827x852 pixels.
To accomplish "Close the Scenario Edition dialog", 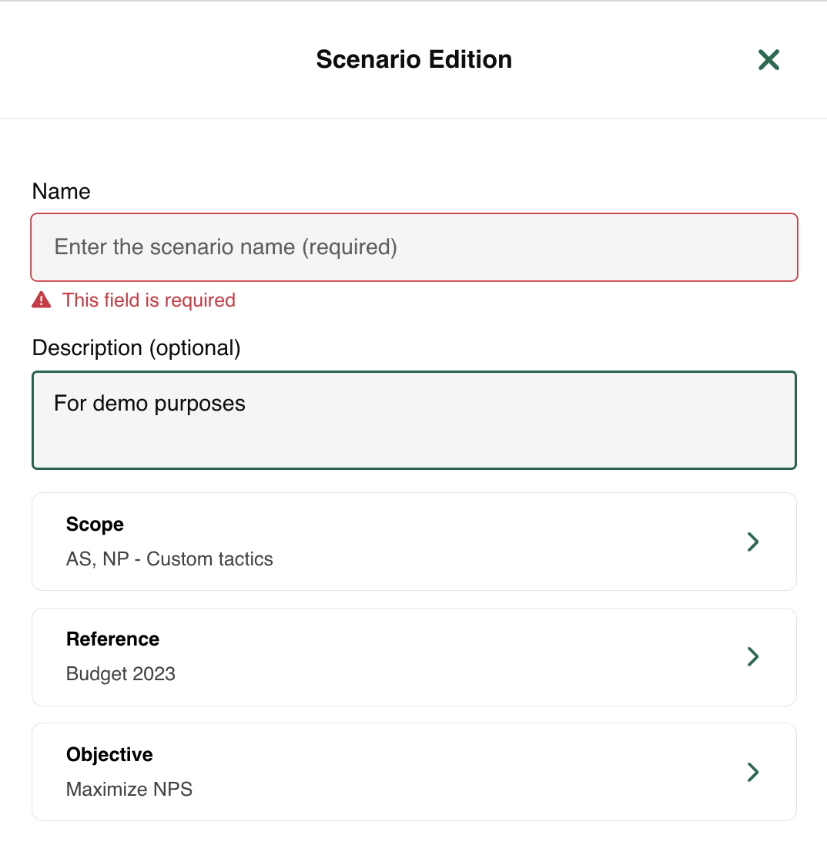I will point(768,60).
